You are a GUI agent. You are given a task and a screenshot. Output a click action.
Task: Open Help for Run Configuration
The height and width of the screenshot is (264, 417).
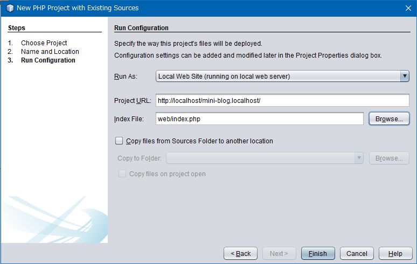pyautogui.click(x=395, y=253)
